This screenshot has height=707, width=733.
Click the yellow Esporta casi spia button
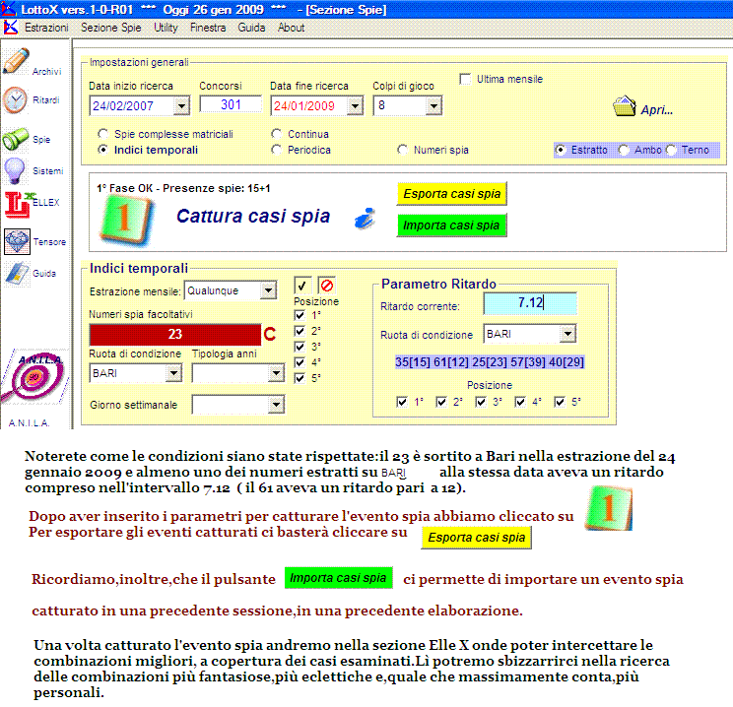click(451, 193)
